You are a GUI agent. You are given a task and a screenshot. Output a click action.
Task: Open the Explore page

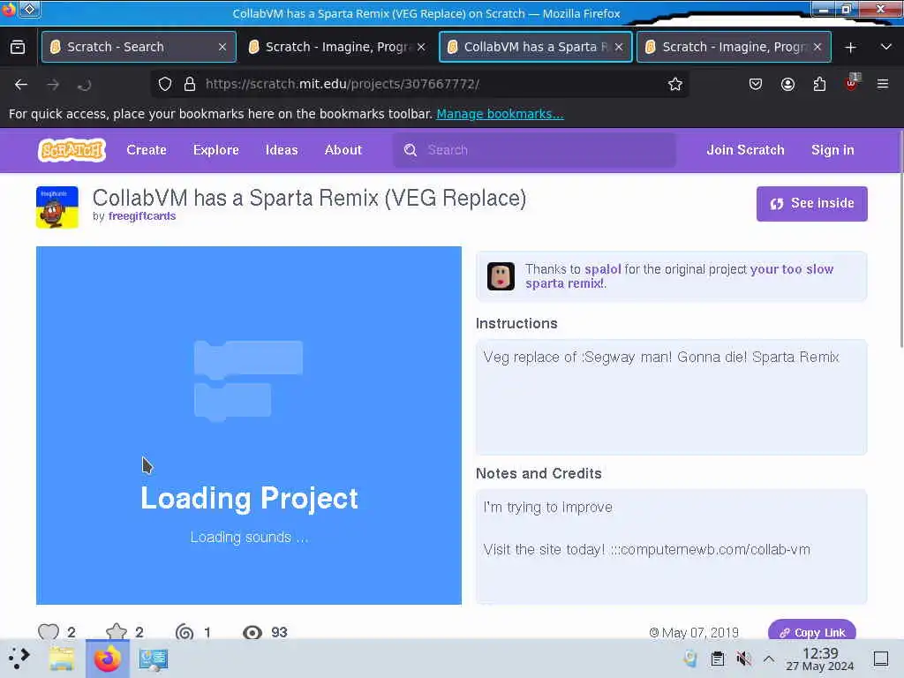point(215,150)
